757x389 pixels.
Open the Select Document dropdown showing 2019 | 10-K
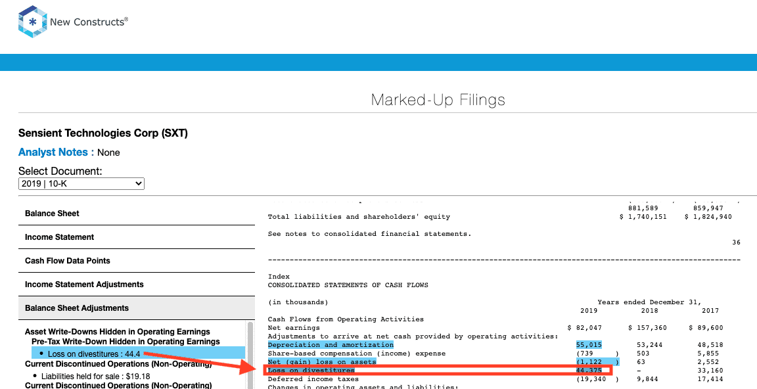pyautogui.click(x=81, y=183)
